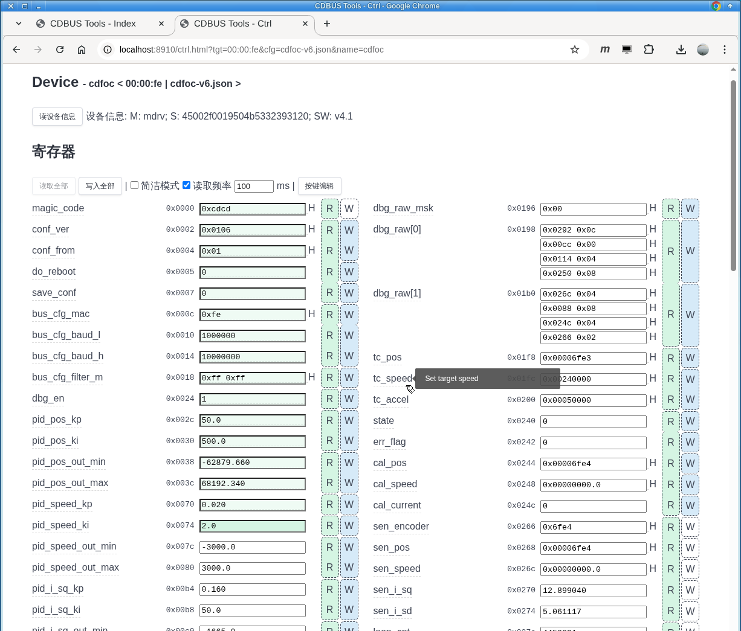Click the 写入全部 button

[100, 186]
